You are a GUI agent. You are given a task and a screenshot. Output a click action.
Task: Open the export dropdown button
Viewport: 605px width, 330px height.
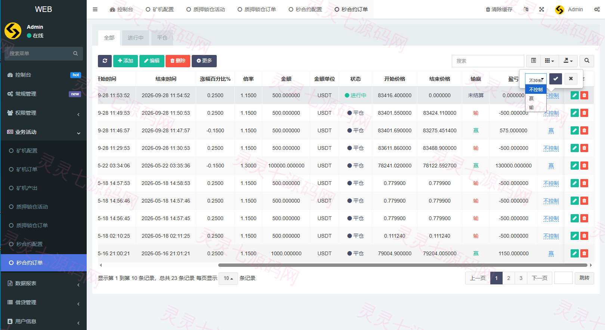(x=568, y=61)
